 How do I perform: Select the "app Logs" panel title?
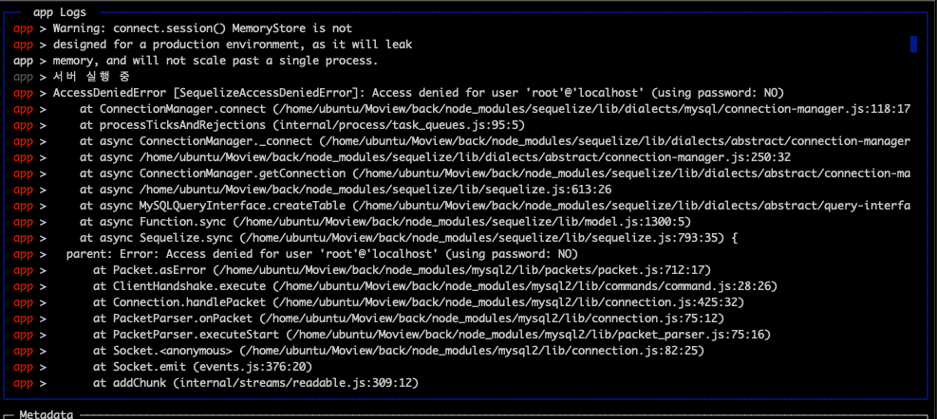(59, 12)
